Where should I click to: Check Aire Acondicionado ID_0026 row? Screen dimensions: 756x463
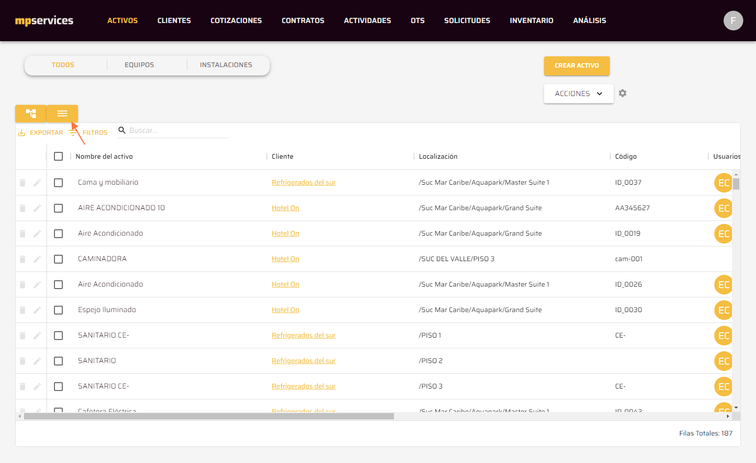(x=58, y=285)
